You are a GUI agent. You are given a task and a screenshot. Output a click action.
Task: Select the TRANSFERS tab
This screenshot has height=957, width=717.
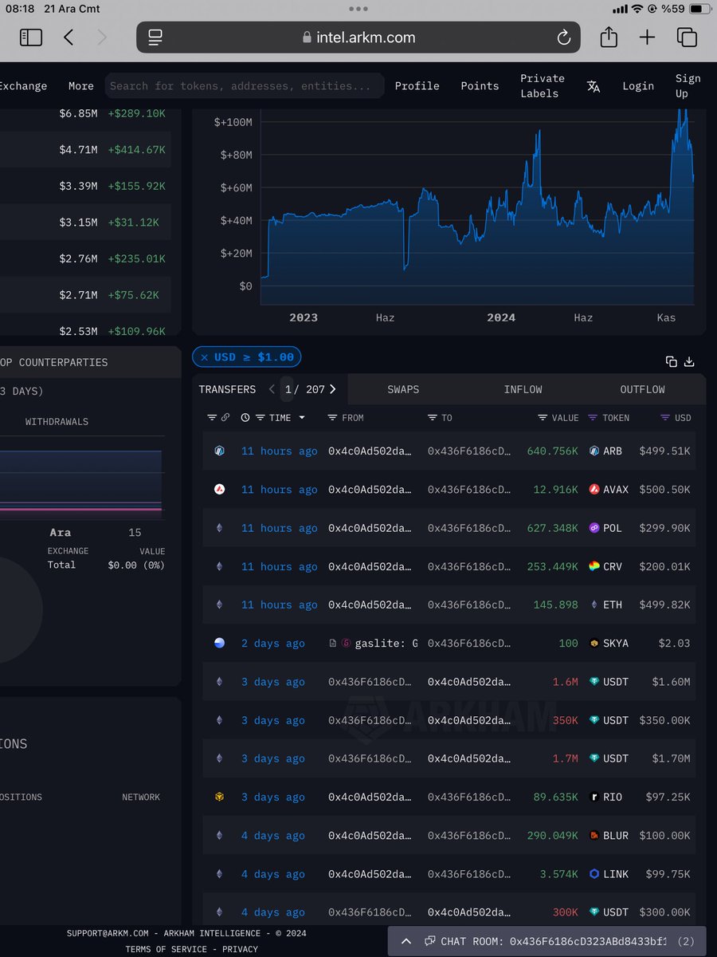click(227, 389)
